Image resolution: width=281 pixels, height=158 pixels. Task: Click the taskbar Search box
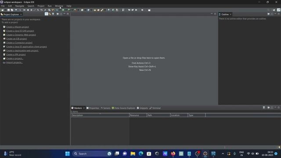coord(92,154)
